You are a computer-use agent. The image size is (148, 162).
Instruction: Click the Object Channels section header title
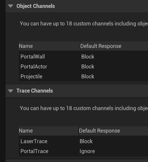(x=36, y=6)
